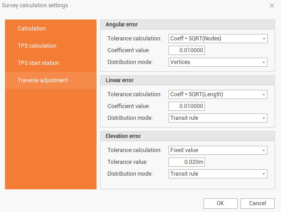The width and height of the screenshot is (281, 212).
Task: Open Linear error Tolerance calculation dropdown
Action: (x=218, y=94)
